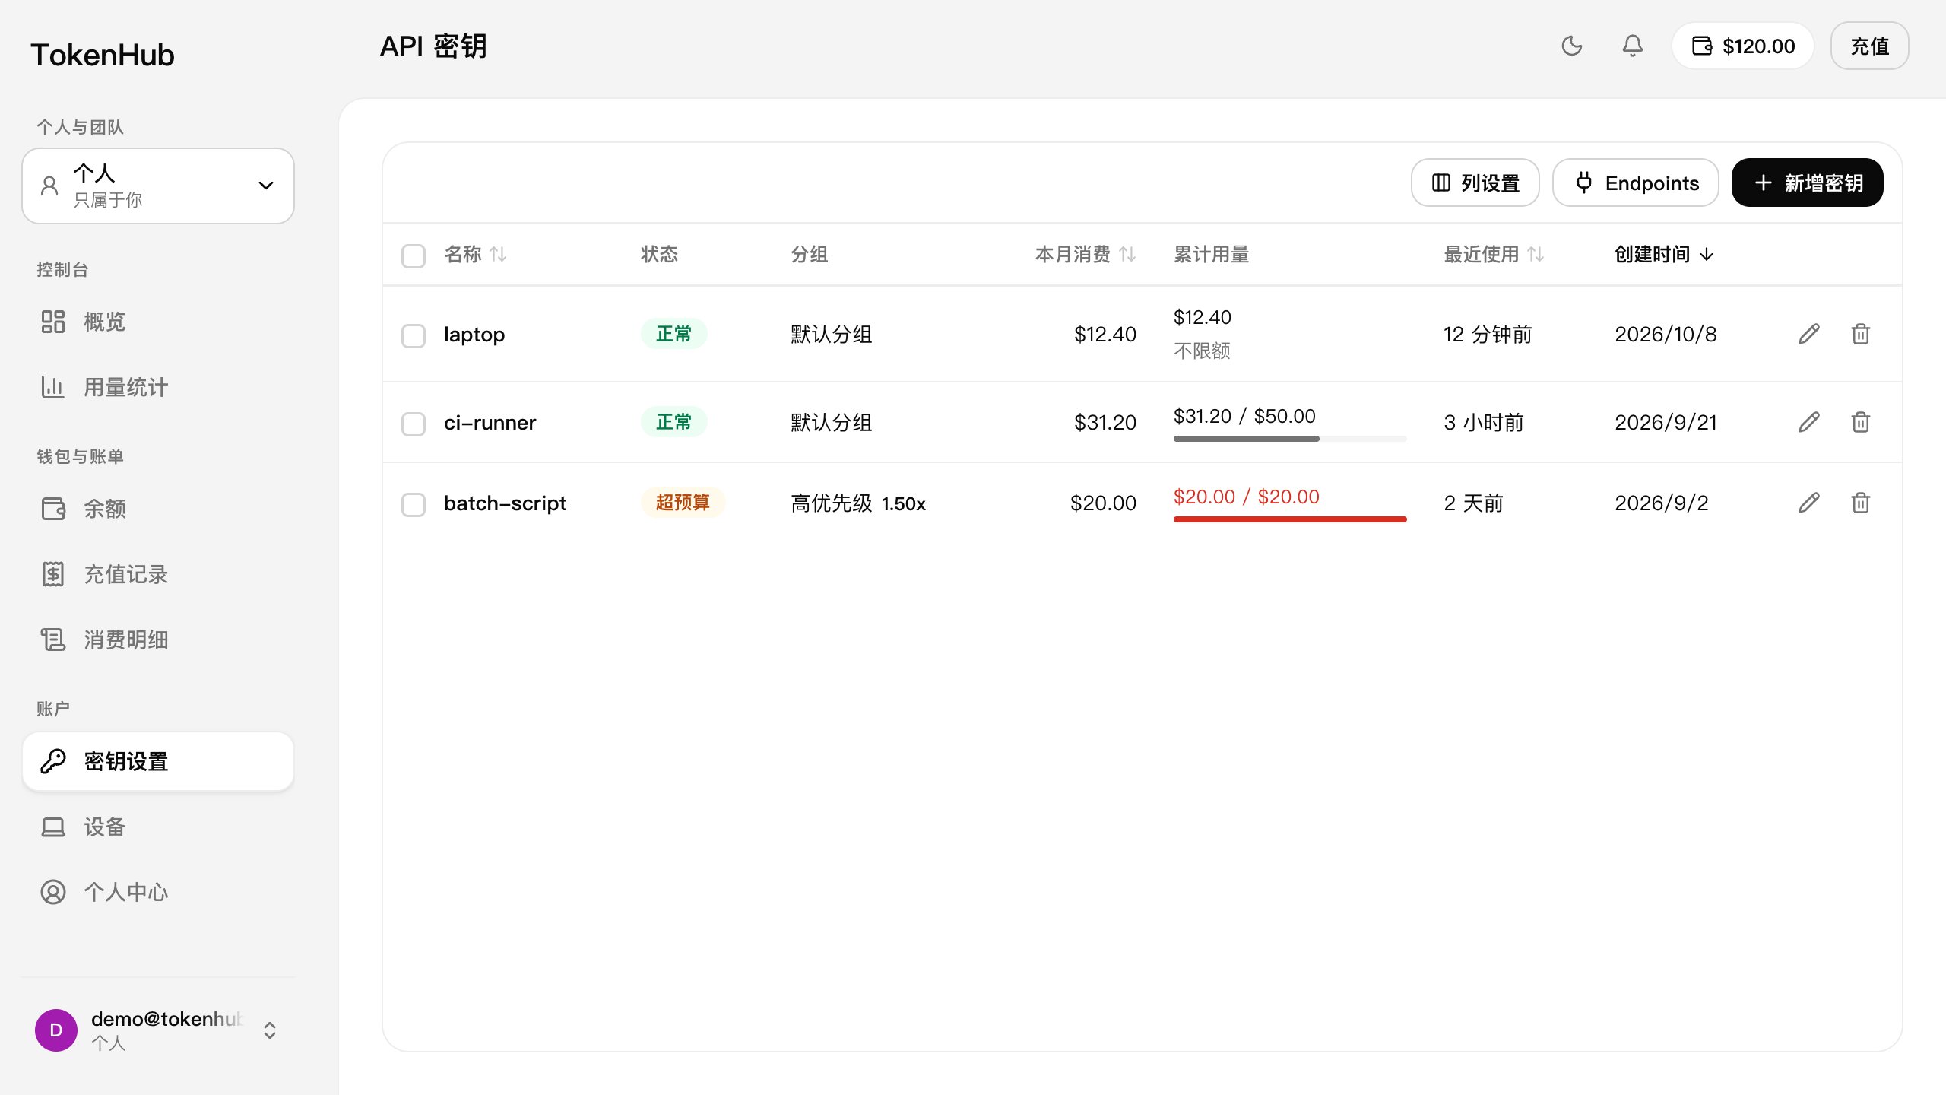Expand the 个人 team selector dropdown
Viewport: 1946px width, 1095px height.
tap(158, 186)
